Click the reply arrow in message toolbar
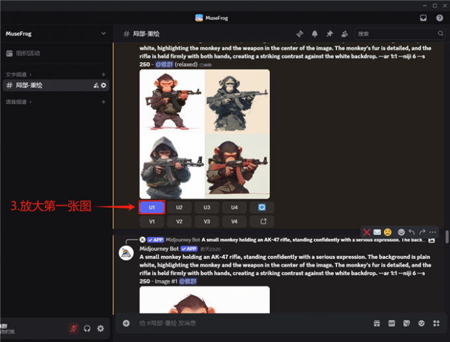The image size is (450, 342). click(x=412, y=232)
